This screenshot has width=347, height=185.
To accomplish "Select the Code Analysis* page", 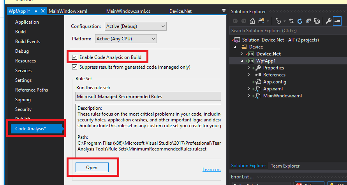I will (37, 129).
